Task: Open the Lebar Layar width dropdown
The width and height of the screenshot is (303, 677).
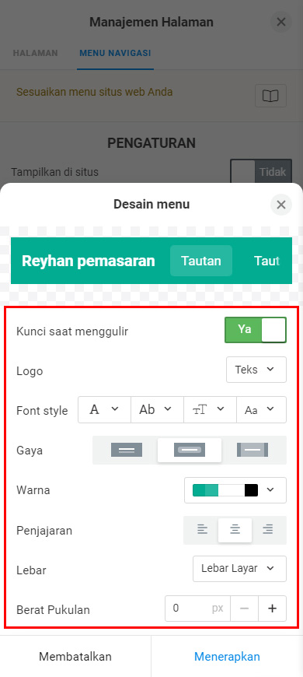Action: tap(239, 569)
